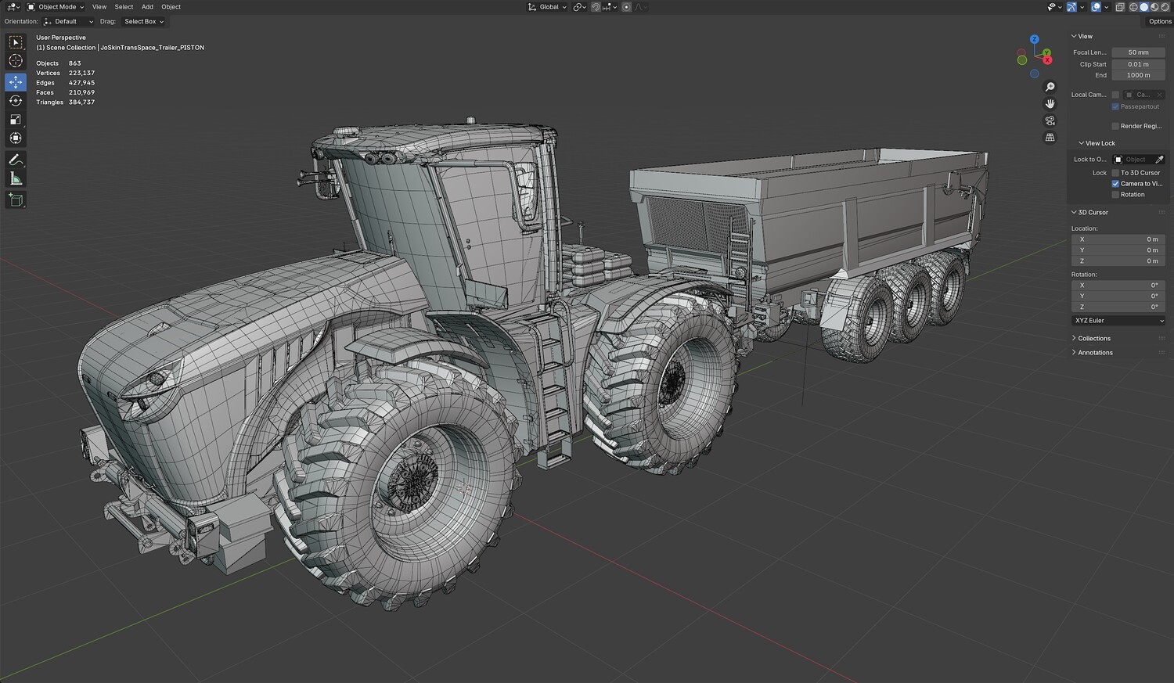This screenshot has width=1174, height=683.
Task: Select solid viewport shading
Action: (x=1143, y=7)
